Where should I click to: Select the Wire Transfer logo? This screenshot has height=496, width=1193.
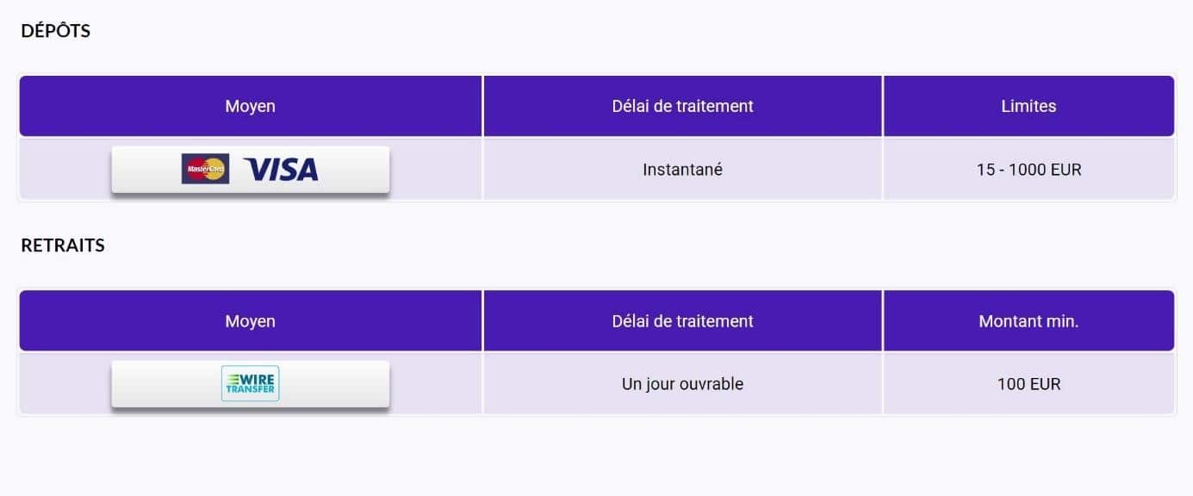coord(250,384)
